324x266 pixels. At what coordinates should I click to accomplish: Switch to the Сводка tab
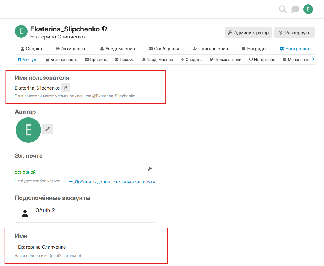(x=31, y=49)
